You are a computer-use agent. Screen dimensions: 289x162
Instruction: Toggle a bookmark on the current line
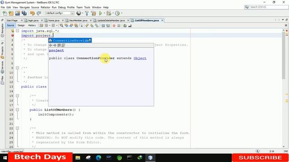tap(97, 26)
